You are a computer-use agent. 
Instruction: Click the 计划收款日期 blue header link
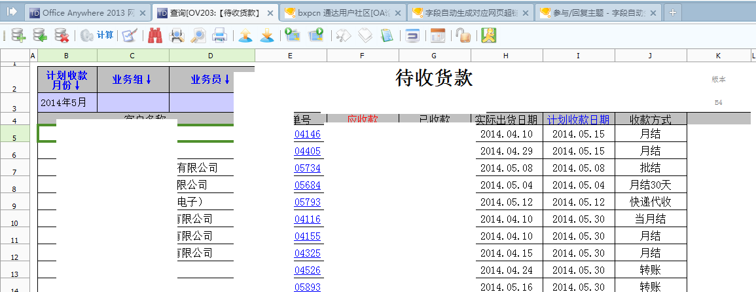coord(578,119)
